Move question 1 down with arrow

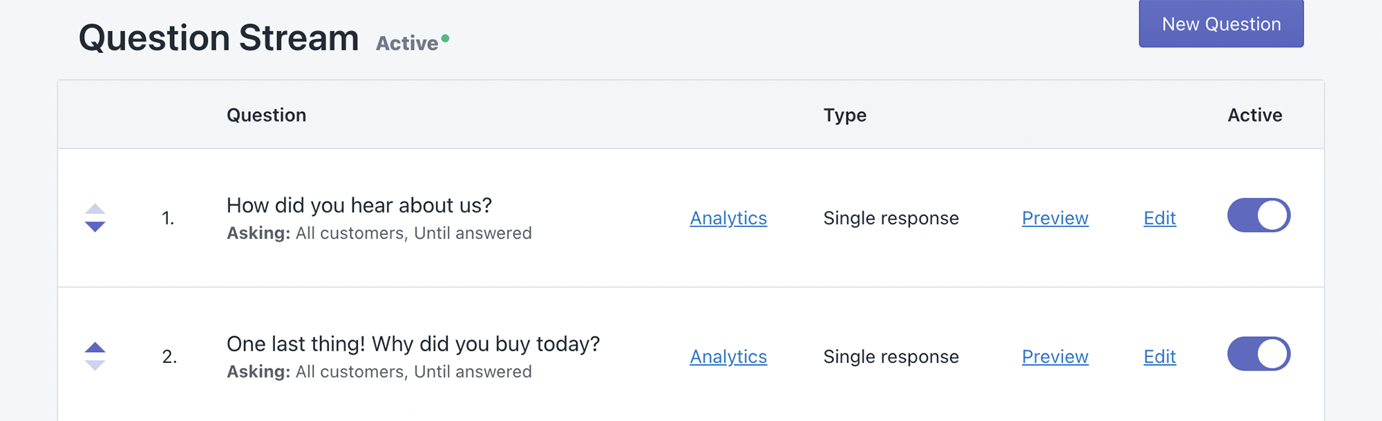coord(95,226)
